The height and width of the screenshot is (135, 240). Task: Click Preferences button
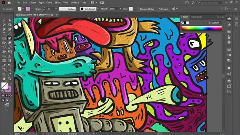[163, 9]
